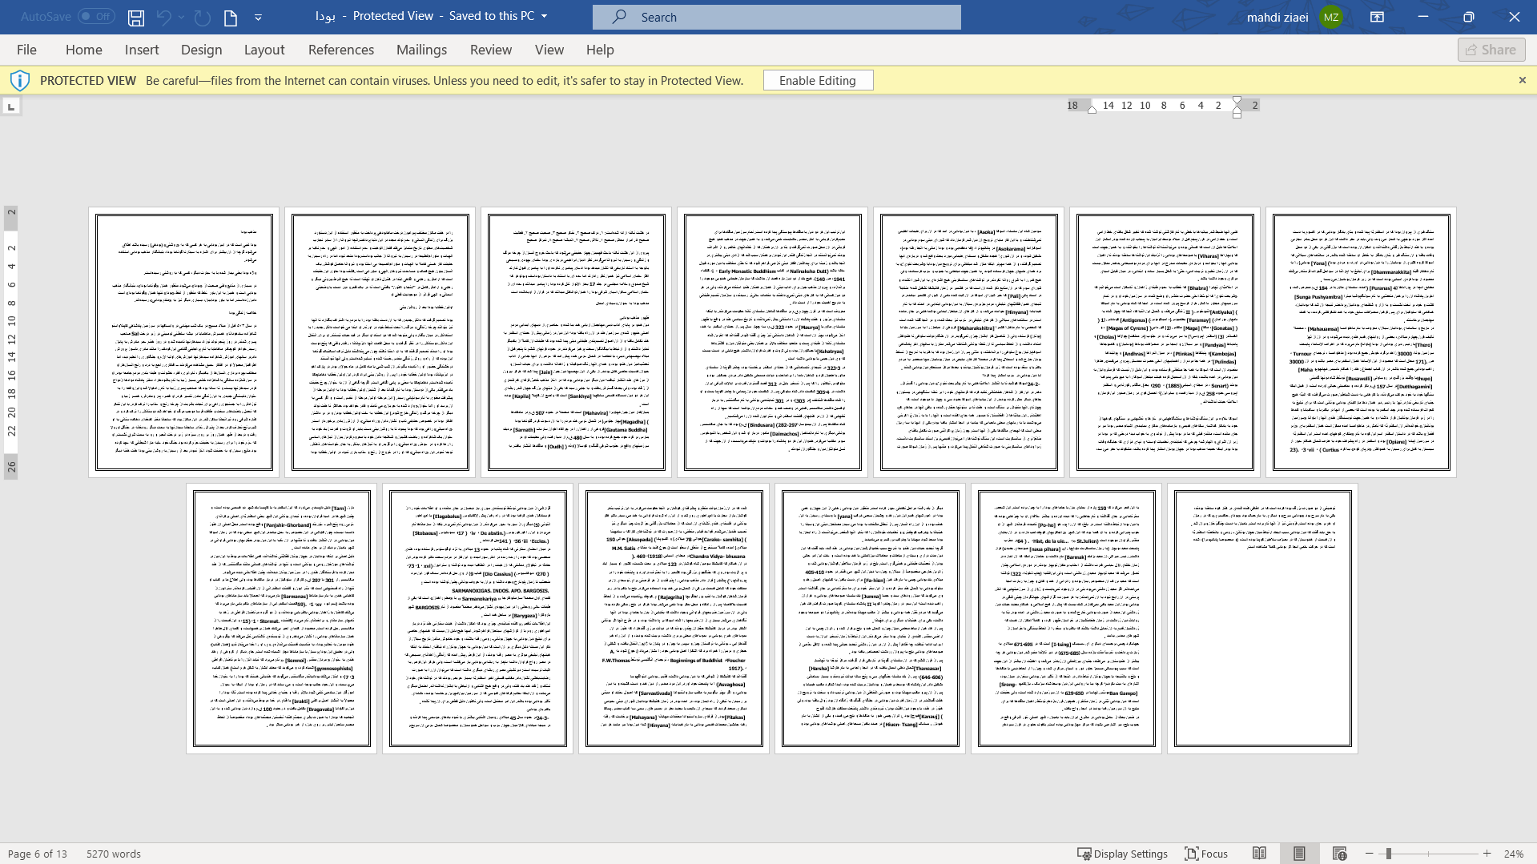Toggle Focus mode
This screenshot has width=1537, height=864.
point(1206,854)
